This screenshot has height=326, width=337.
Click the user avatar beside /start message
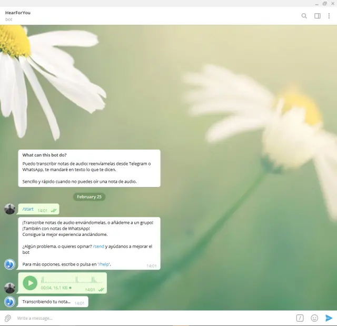coord(9,209)
